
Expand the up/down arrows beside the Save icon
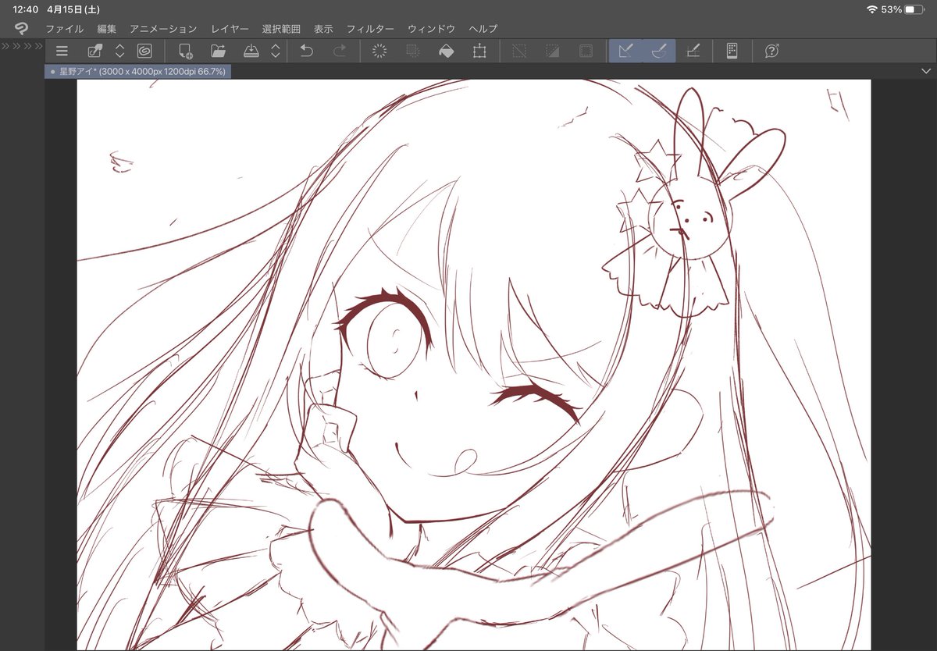(x=276, y=52)
